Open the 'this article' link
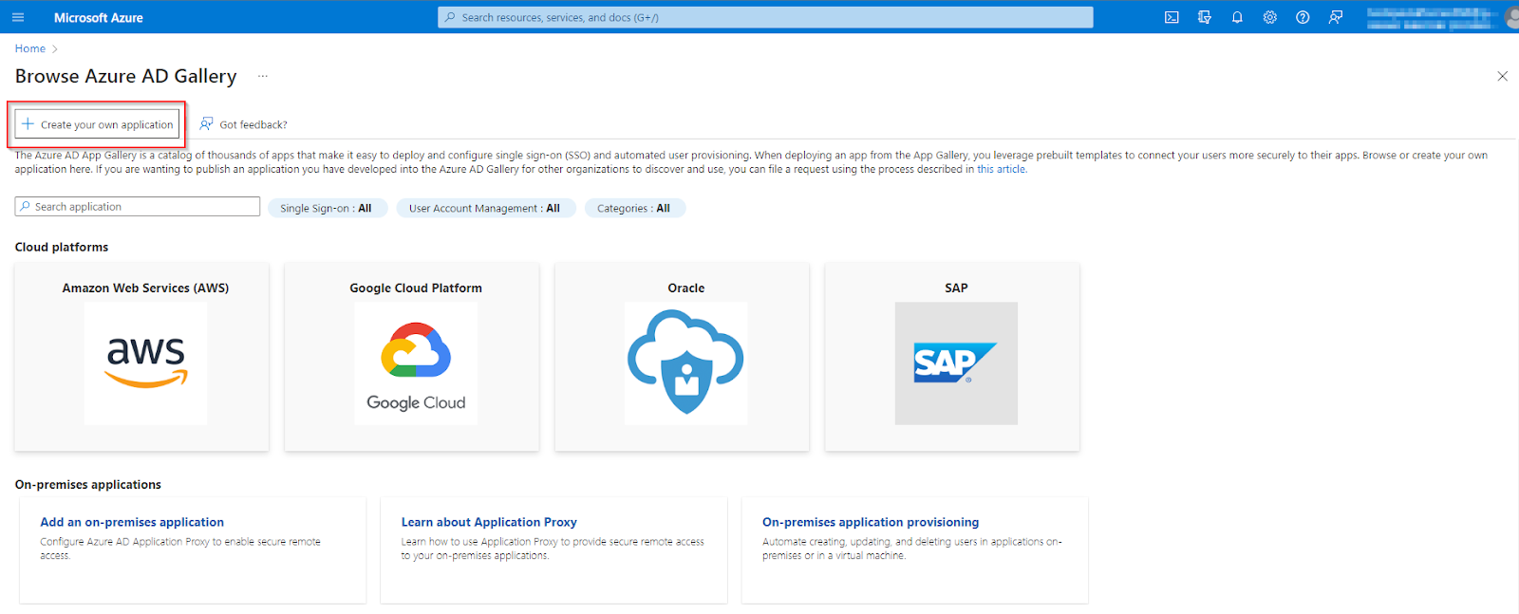The image size is (1519, 614). 1001,169
